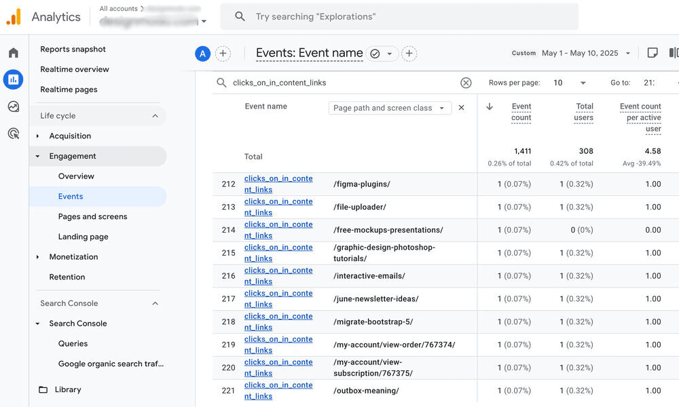Click the event link for /figma-plugins/ row
The image size is (679, 407).
278,184
